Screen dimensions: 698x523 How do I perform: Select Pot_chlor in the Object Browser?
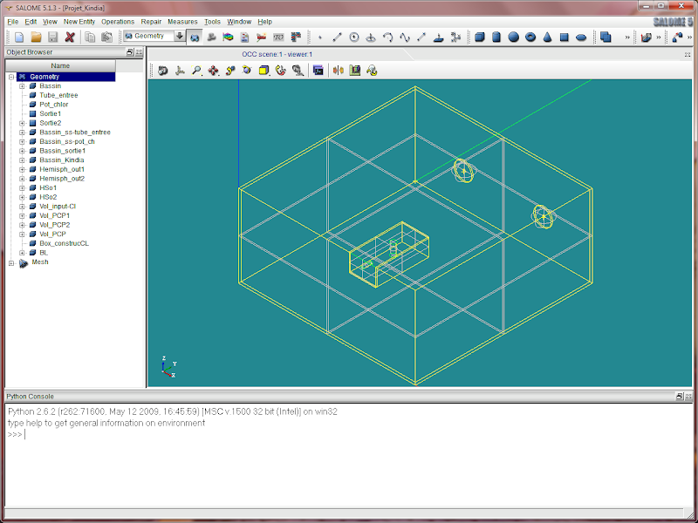(53, 105)
